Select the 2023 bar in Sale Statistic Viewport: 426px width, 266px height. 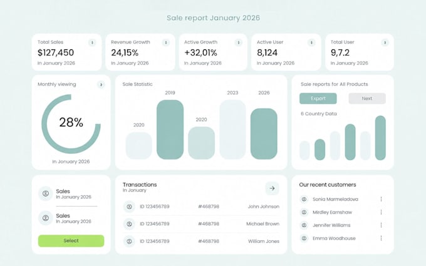click(x=232, y=130)
